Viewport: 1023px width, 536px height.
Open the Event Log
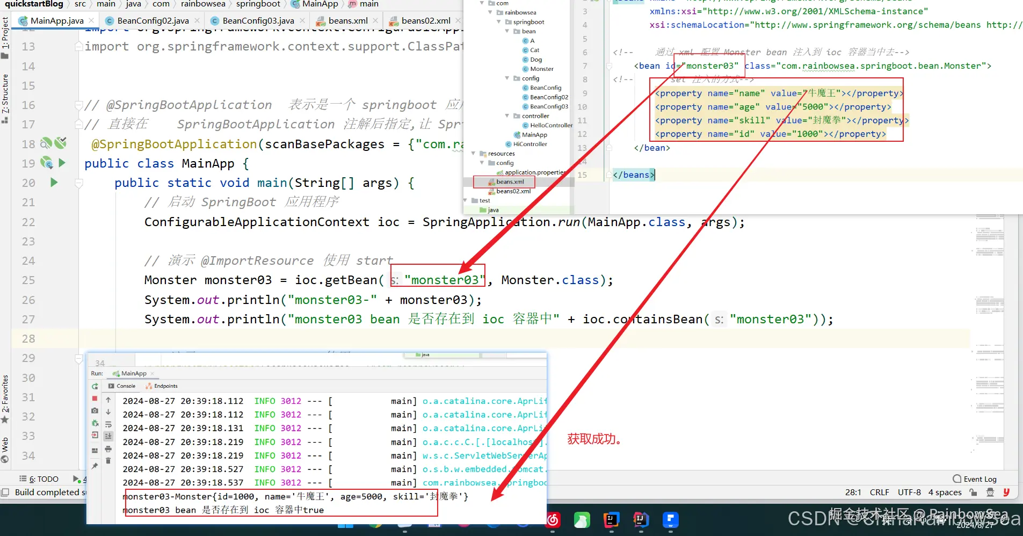[x=975, y=479]
